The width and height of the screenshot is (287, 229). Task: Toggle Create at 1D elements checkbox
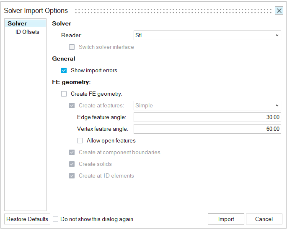pos(72,176)
